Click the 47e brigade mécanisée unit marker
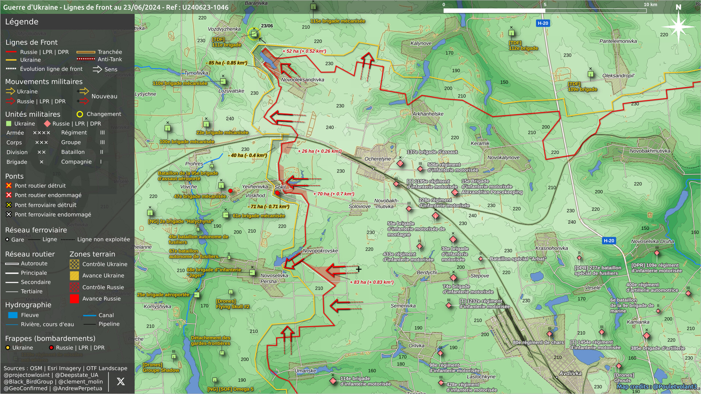 point(221,186)
